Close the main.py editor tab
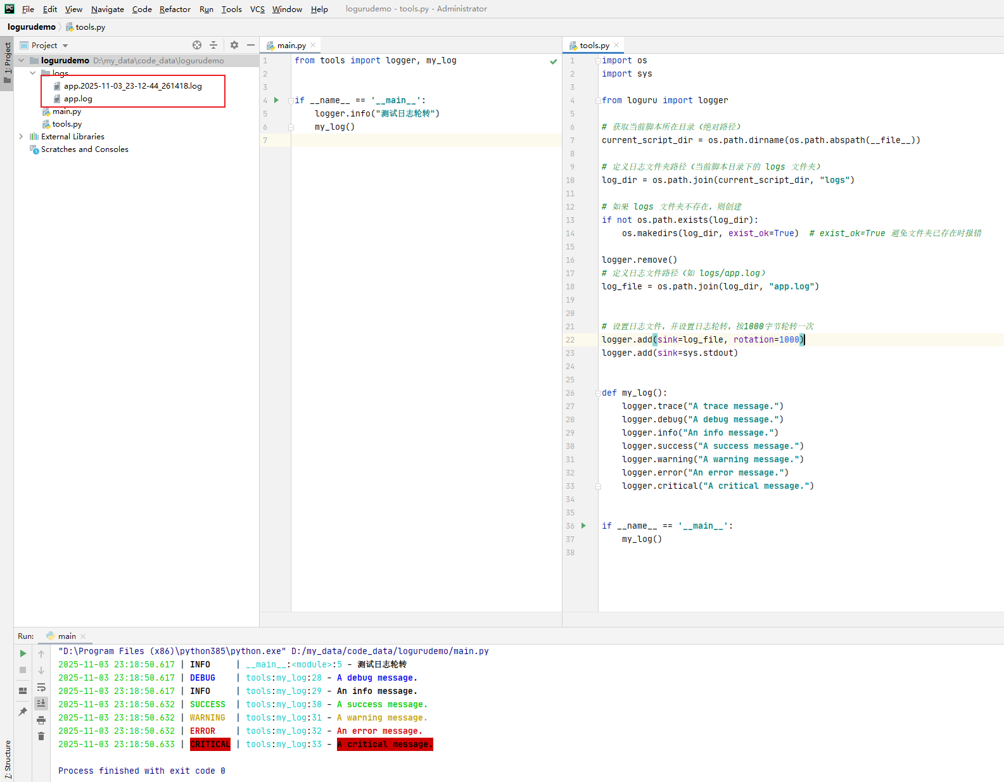Image resolution: width=1004 pixels, height=782 pixels. tap(313, 45)
